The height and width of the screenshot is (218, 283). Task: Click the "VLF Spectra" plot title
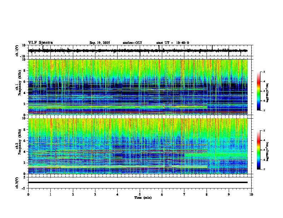[x=40, y=43]
